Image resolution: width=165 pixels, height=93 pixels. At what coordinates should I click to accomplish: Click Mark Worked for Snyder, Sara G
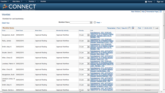tap(126, 53)
